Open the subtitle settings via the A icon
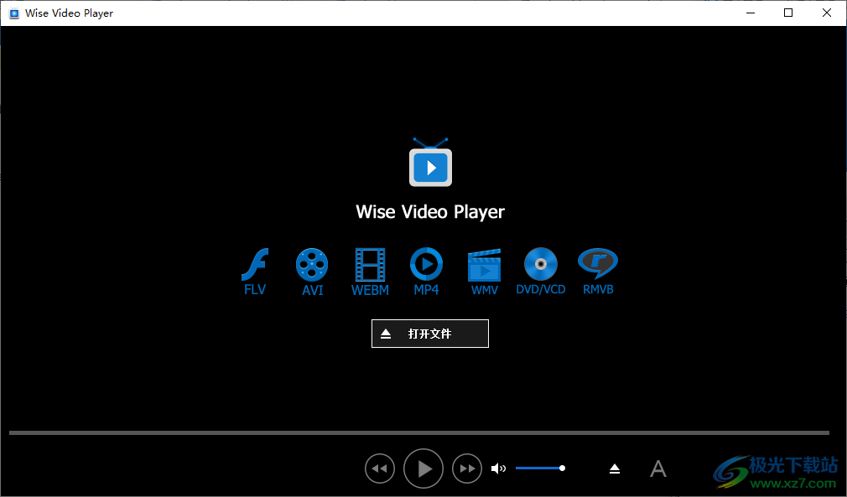Image resolution: width=847 pixels, height=497 pixels. [x=658, y=469]
